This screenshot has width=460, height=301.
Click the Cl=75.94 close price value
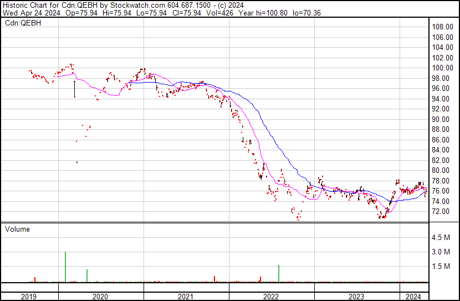tap(187, 13)
